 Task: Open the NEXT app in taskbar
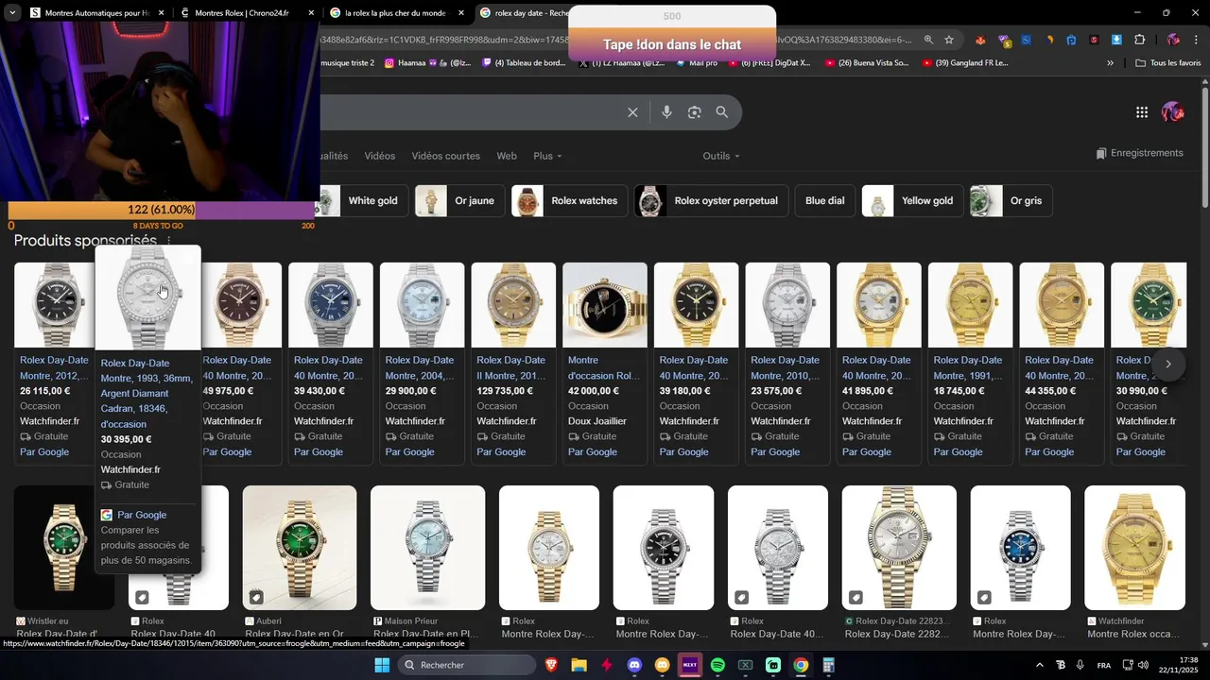[690, 665]
